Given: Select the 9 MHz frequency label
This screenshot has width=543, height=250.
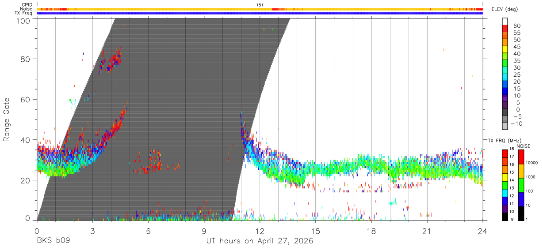Looking at the screenshot, I should pyautogui.click(x=512, y=220).
